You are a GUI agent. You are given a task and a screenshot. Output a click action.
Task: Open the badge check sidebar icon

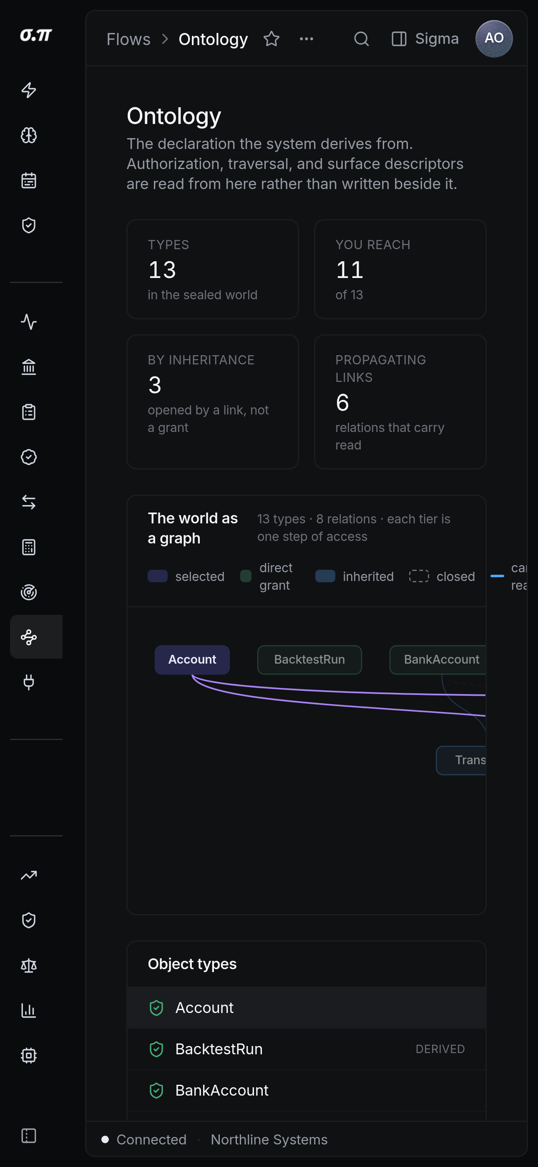coord(29,457)
